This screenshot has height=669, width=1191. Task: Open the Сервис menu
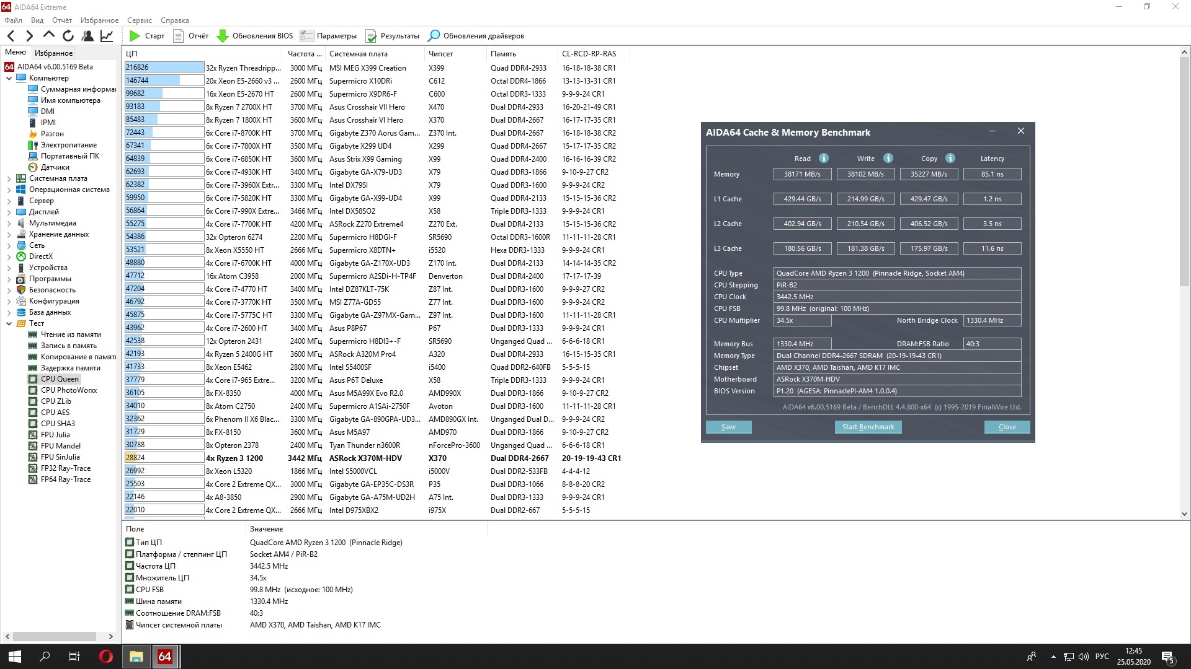[140, 20]
